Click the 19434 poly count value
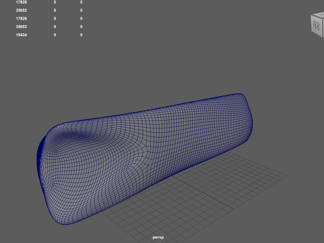 21,35
